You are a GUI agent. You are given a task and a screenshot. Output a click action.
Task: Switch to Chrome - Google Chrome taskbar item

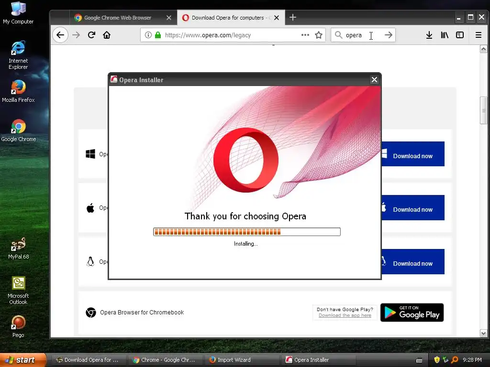pyautogui.click(x=165, y=360)
